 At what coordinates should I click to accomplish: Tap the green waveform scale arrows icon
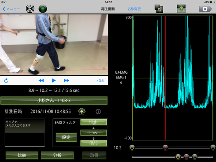pos(181,9)
